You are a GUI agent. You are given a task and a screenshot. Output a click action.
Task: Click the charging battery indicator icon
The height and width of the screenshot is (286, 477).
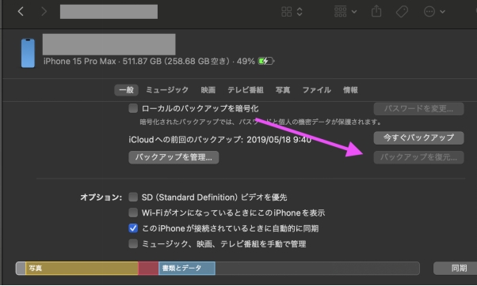coord(266,62)
